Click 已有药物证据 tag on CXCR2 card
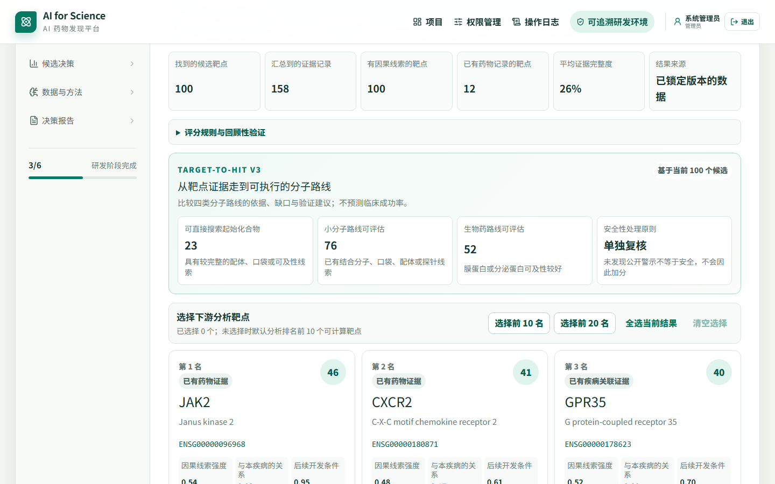 pos(399,381)
